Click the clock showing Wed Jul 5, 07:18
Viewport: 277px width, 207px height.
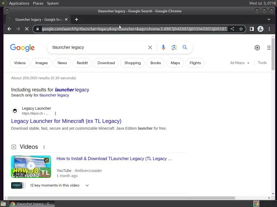[x=262, y=3]
